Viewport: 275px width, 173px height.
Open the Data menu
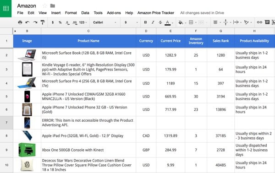point(85,13)
